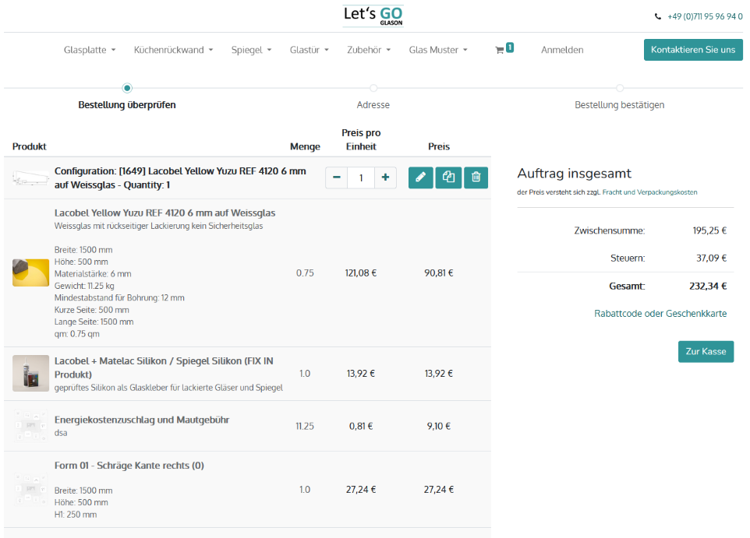Click the Gesamt total 232,34 € value
The image size is (750, 538).
click(708, 287)
